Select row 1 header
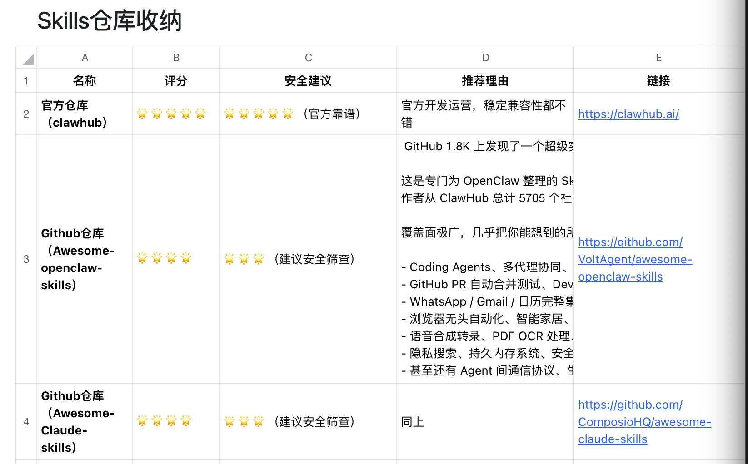The width and height of the screenshot is (748, 464). [x=26, y=81]
